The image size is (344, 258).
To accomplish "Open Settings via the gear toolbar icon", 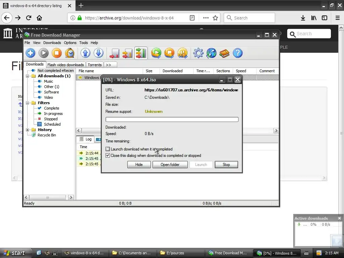I will 198,53.
